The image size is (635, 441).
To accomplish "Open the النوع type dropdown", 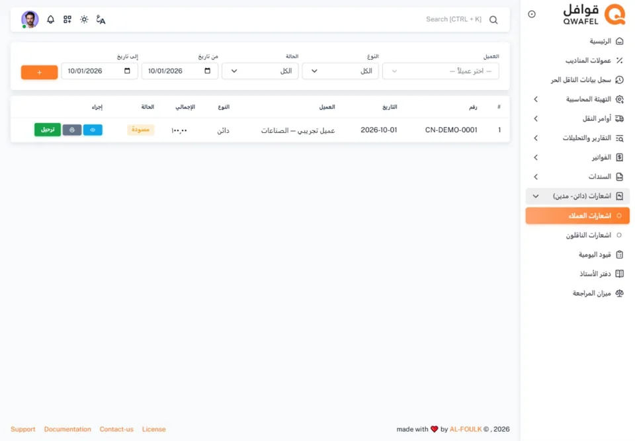I will coord(340,71).
